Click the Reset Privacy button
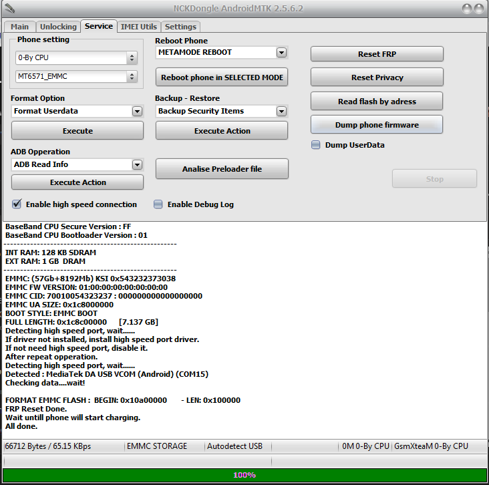The width and height of the screenshot is (489, 485). point(377,77)
